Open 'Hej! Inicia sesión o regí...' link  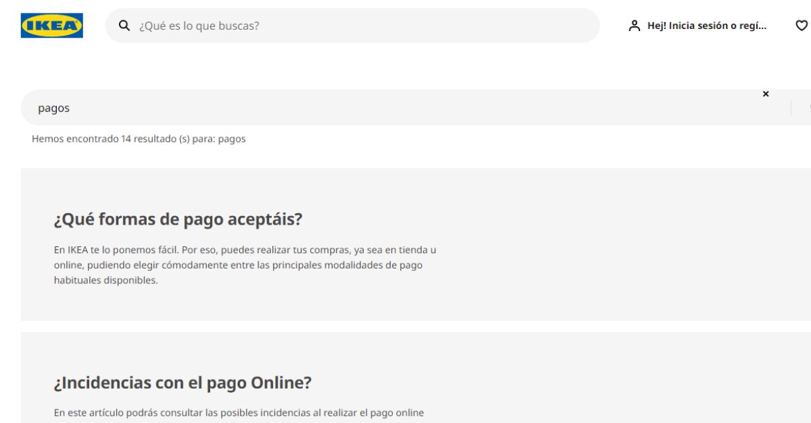pyautogui.click(x=707, y=26)
